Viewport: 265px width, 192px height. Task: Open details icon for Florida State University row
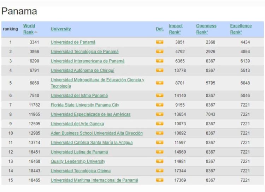pyautogui.click(x=160, y=105)
